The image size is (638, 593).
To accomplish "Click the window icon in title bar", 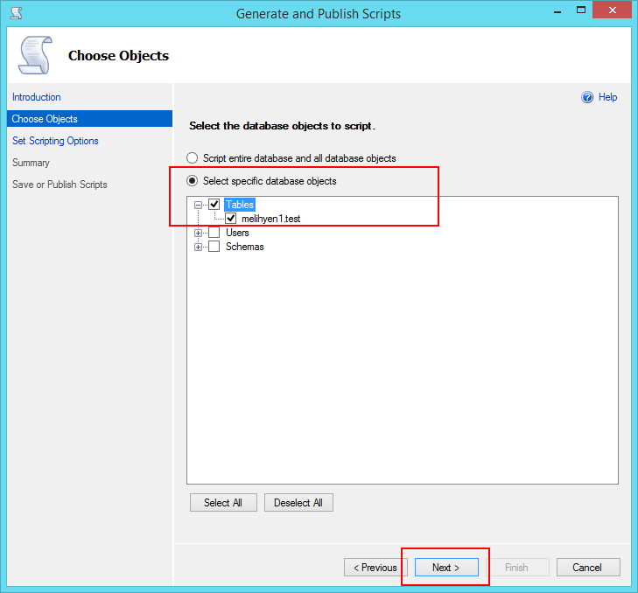I will [x=16, y=14].
